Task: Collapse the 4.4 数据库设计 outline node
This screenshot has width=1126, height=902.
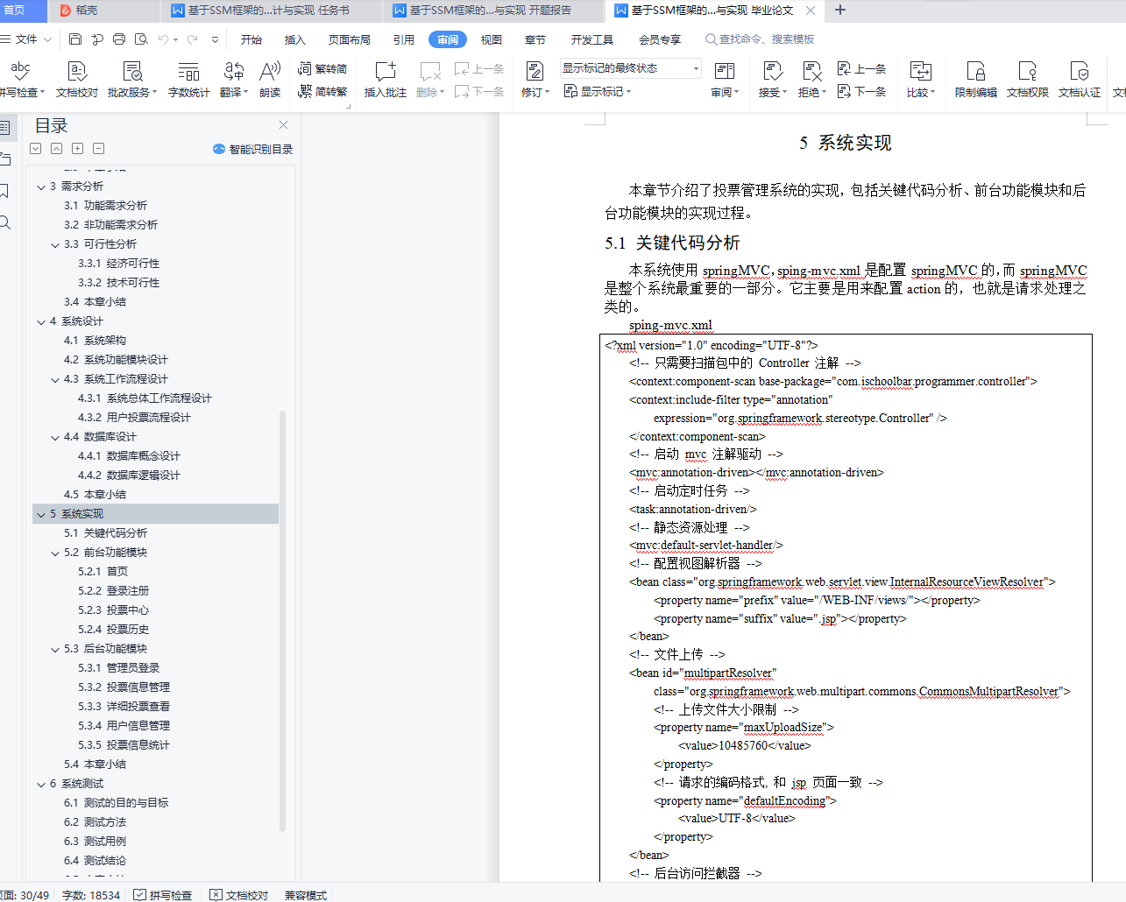Action: pyautogui.click(x=55, y=437)
